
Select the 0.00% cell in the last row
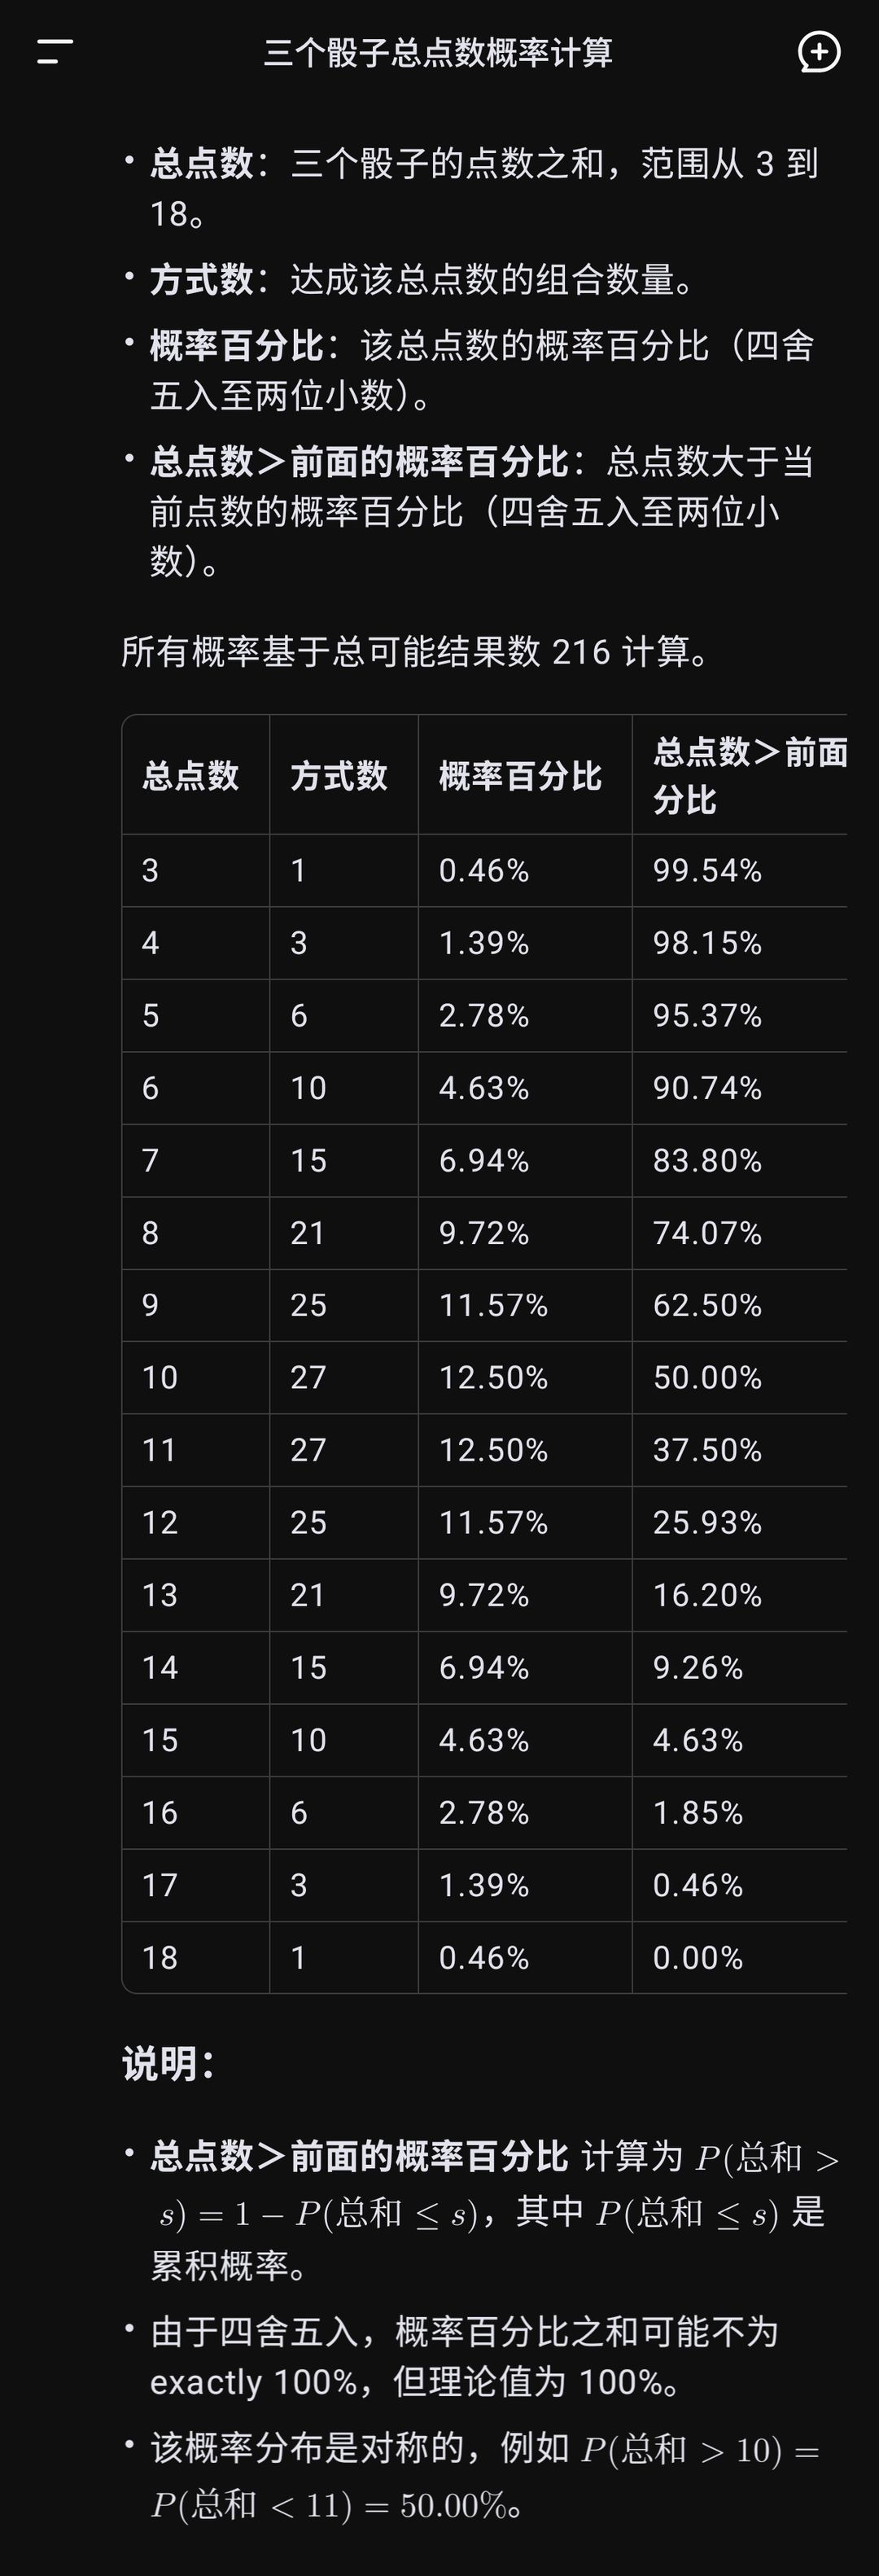click(x=697, y=1958)
